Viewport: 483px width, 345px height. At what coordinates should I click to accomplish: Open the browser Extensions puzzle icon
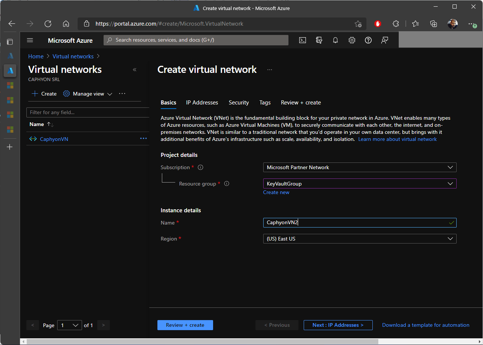pyautogui.click(x=396, y=24)
